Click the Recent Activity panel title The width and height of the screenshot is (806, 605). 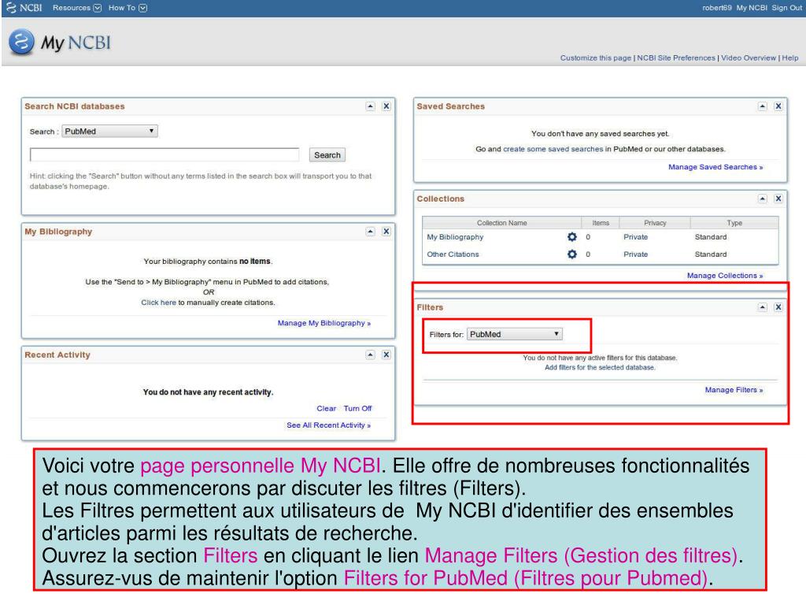tap(57, 354)
